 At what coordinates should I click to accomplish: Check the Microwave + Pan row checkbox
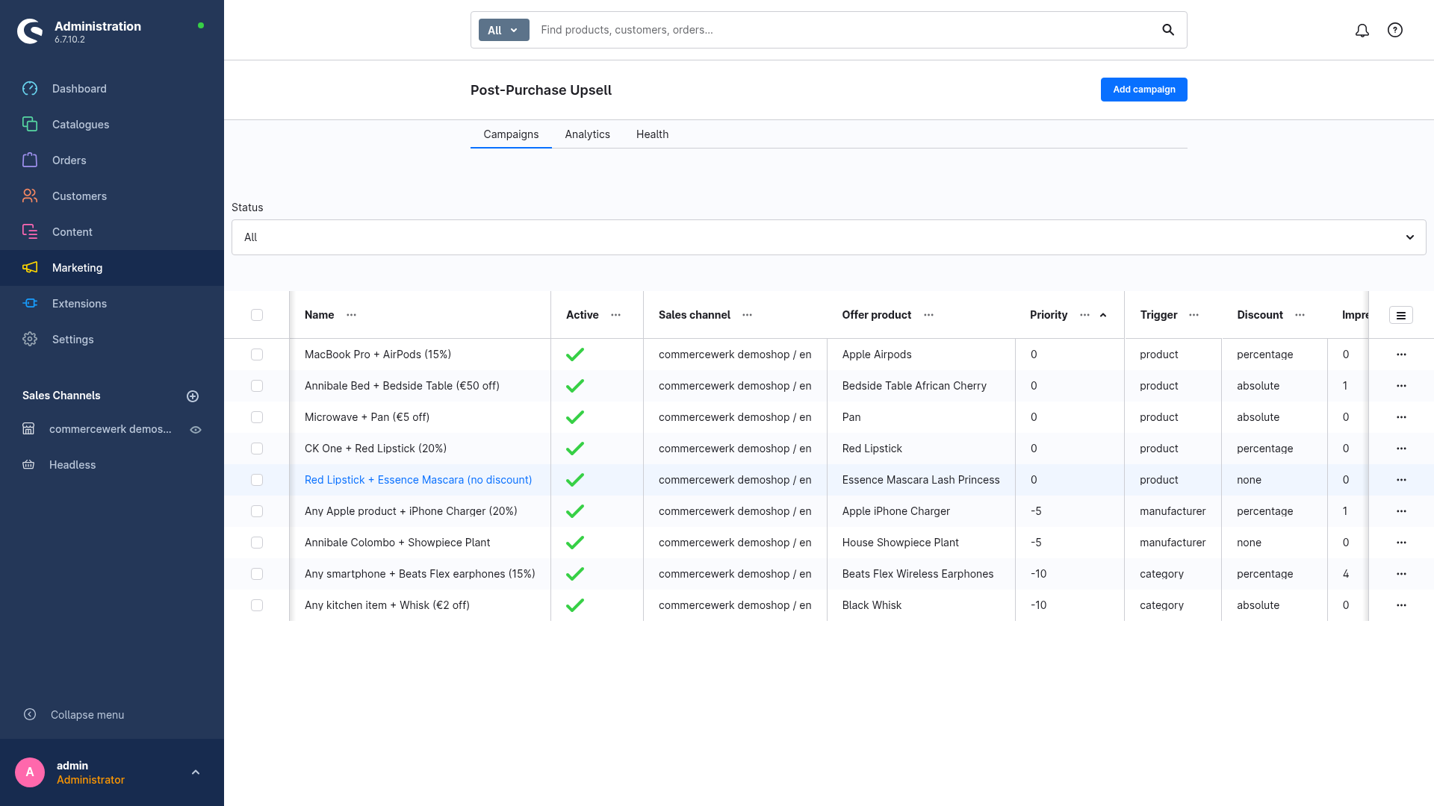point(257,417)
